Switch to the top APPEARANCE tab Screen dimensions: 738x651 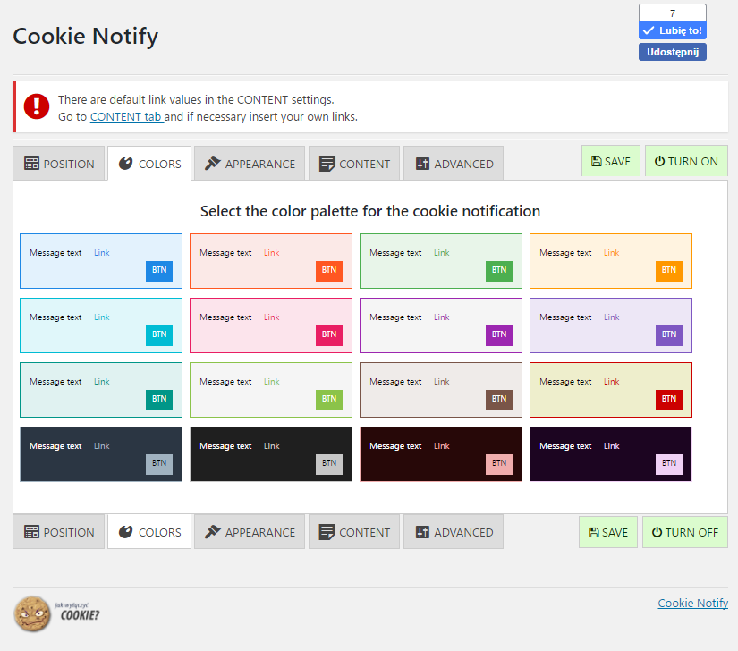click(x=250, y=164)
